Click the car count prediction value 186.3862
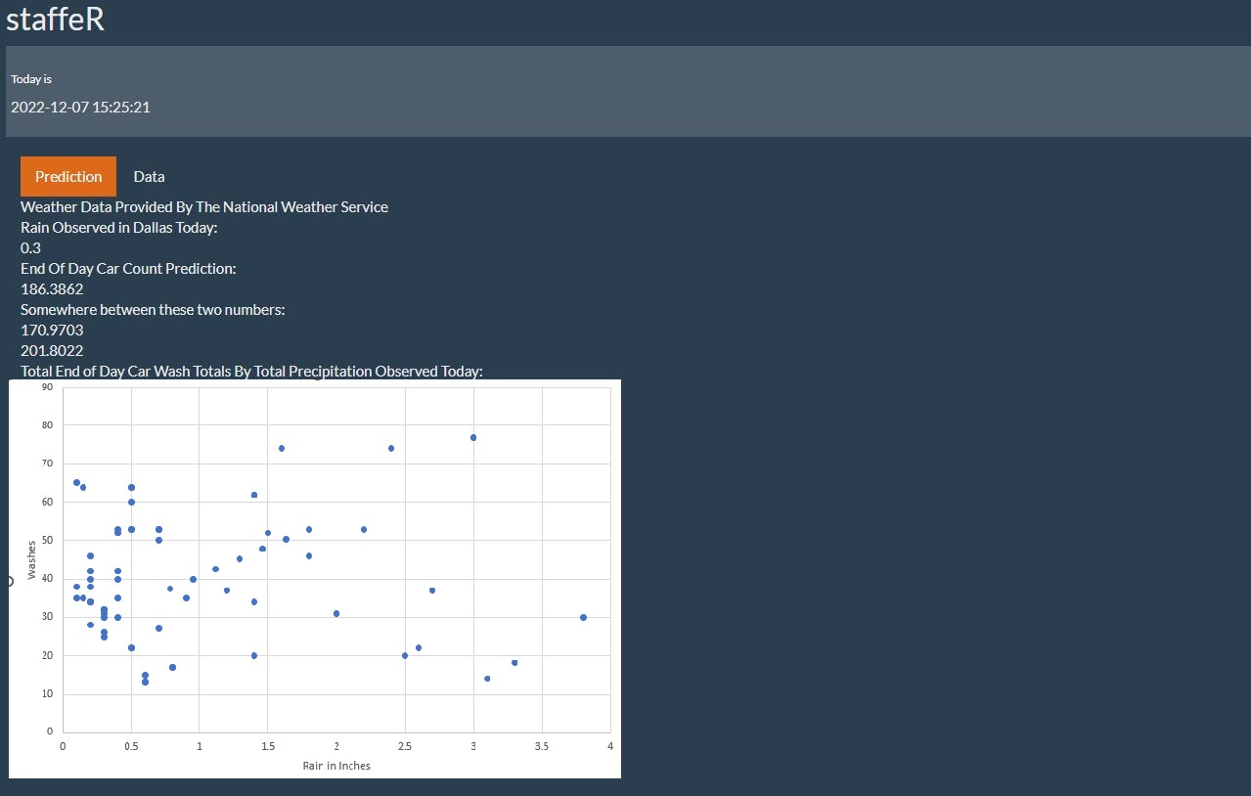 (52, 288)
